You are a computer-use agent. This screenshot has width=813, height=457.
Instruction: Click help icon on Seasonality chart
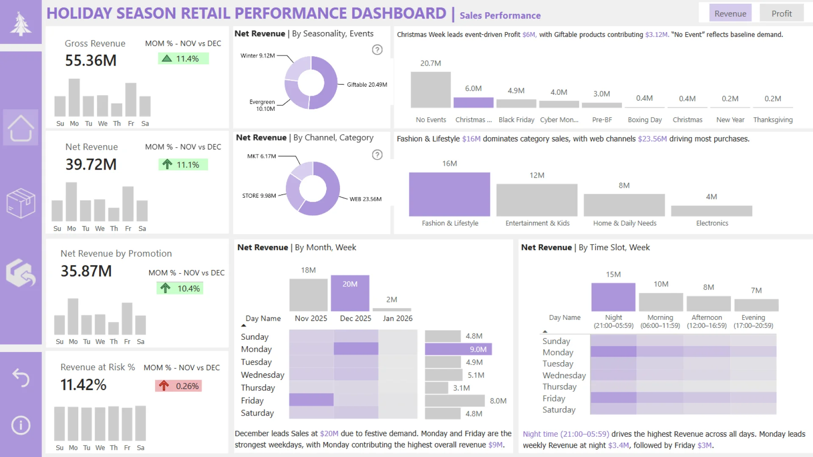[x=377, y=50]
